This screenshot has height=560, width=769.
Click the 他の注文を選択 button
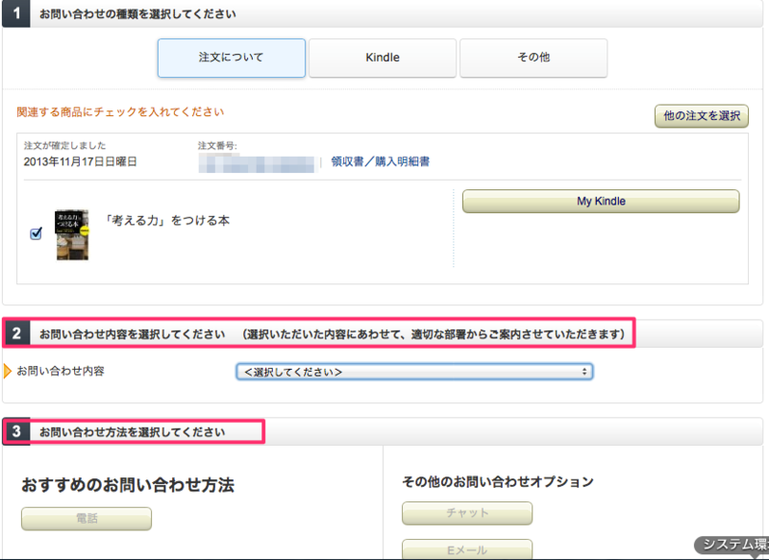702,116
